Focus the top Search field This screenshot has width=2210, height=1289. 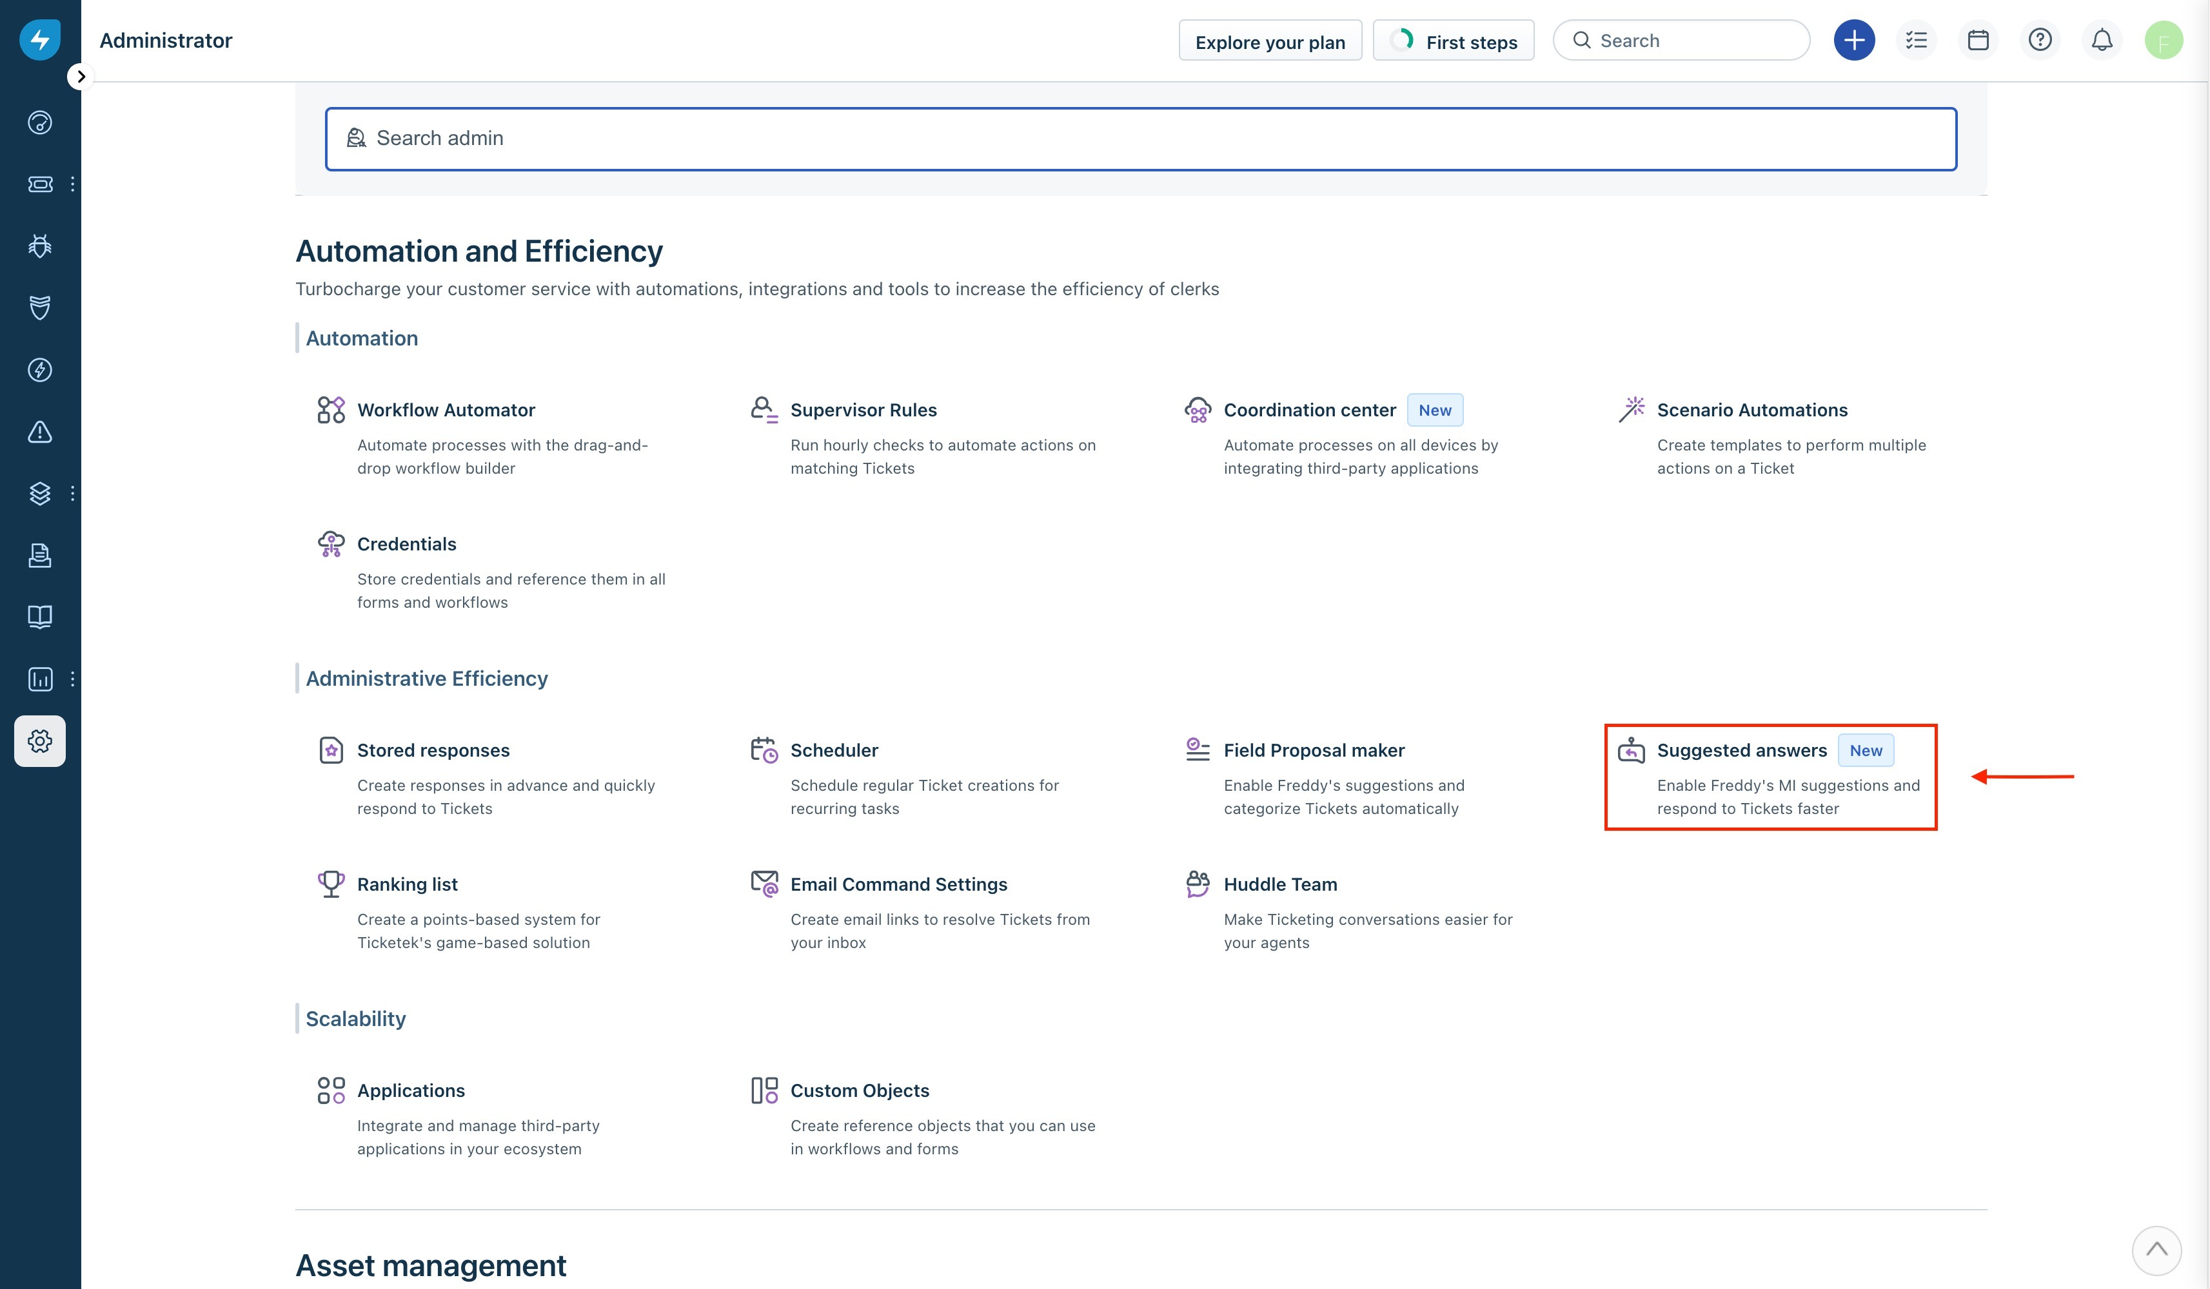pyautogui.click(x=1681, y=41)
